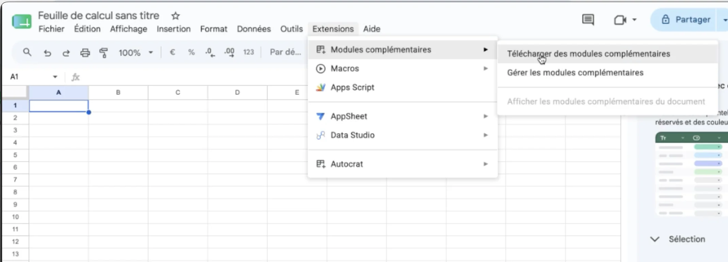The height and width of the screenshot is (262, 728).
Task: Open the font dropdown 'Par dé...'
Action: [285, 52]
